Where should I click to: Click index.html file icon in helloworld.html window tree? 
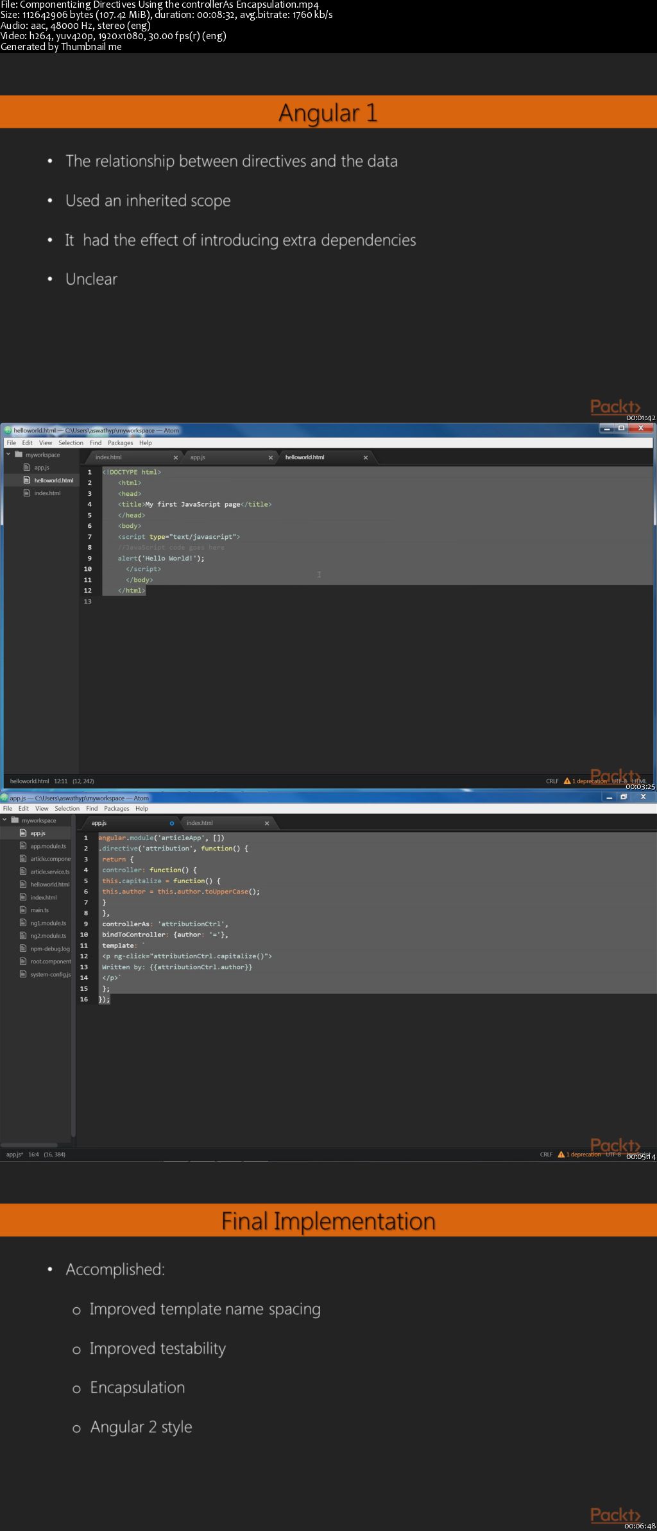click(27, 493)
